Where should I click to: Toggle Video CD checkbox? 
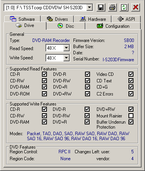131,74
